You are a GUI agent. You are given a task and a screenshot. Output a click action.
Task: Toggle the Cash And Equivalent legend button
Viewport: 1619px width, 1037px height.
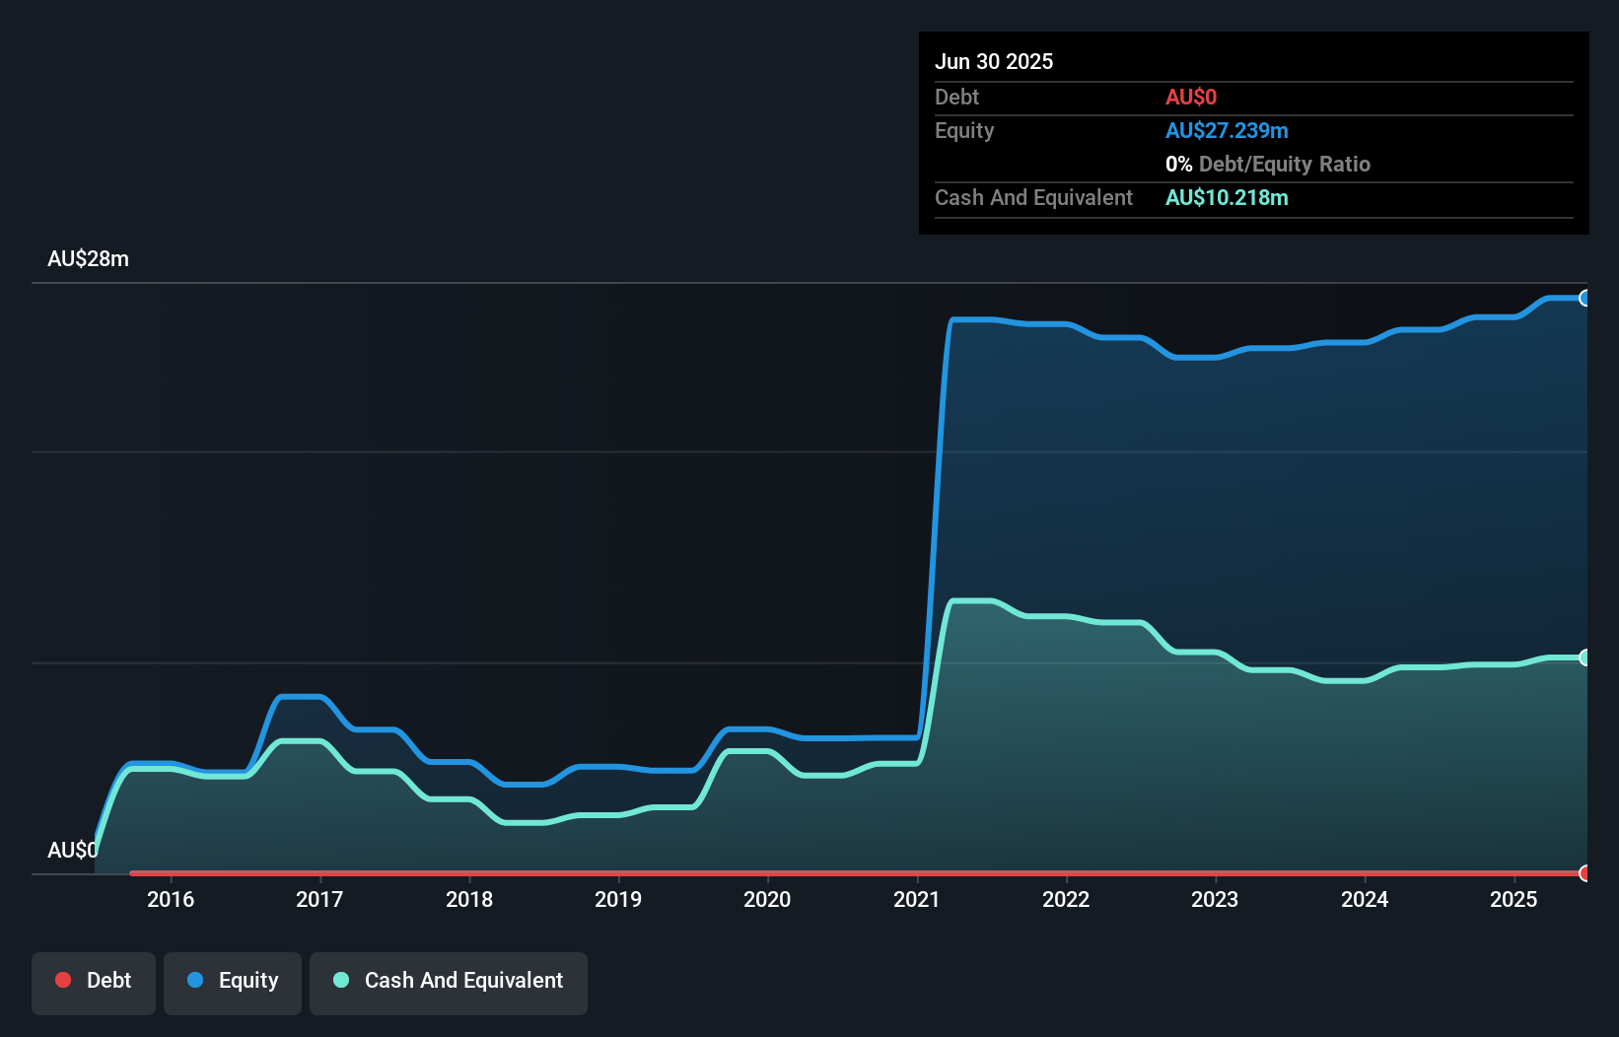(x=449, y=983)
